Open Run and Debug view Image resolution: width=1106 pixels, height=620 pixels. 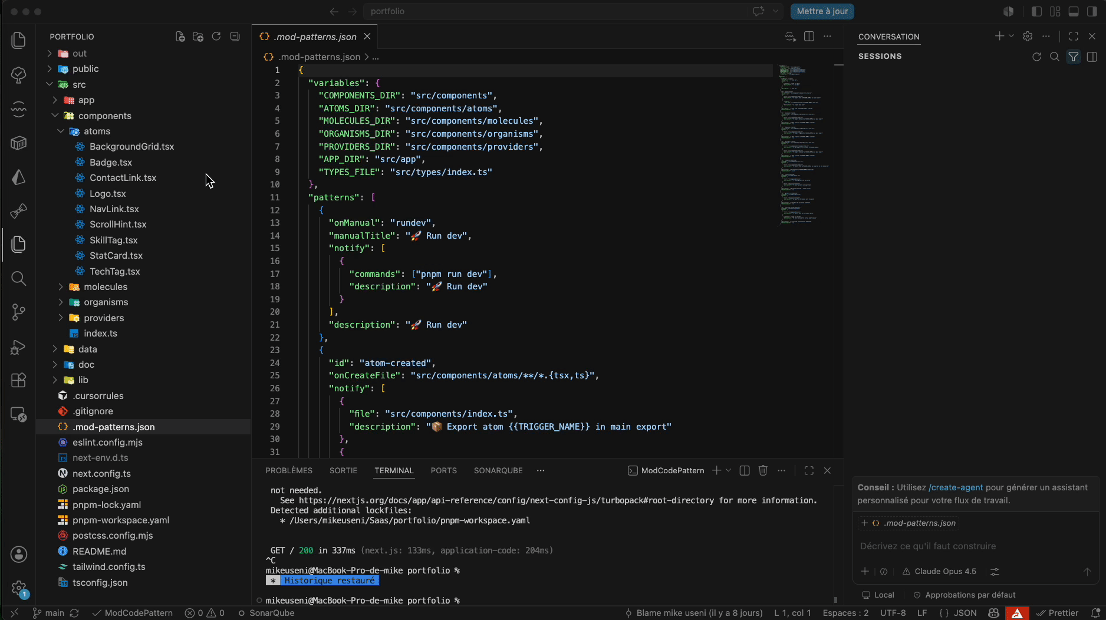[19, 347]
